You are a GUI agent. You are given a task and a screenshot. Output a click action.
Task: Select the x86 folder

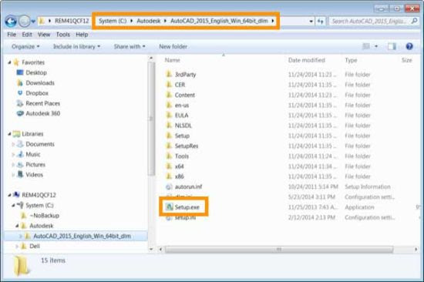180,176
